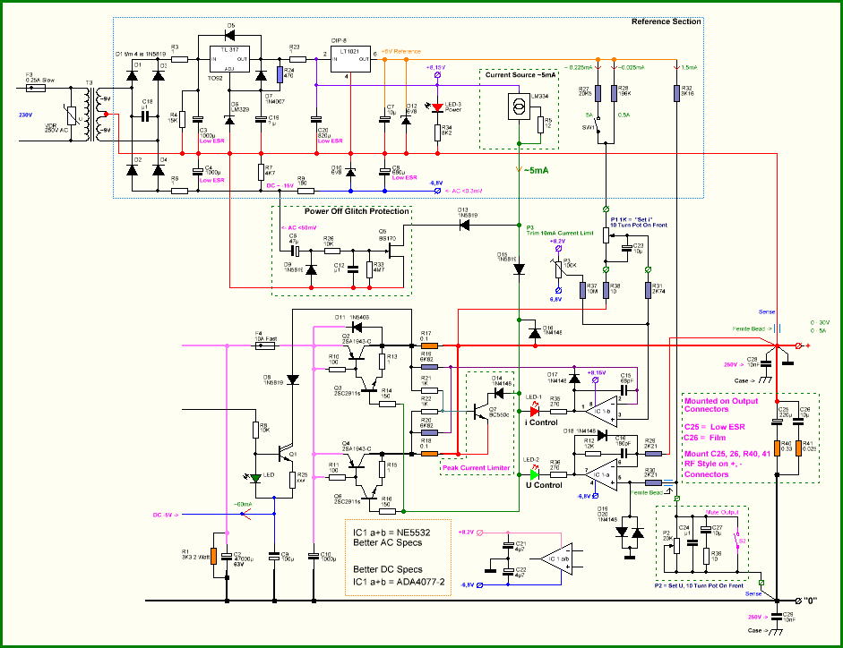843x648 pixels.
Task: Select the IC 1-a op-amp triangle
Action: click(601, 474)
